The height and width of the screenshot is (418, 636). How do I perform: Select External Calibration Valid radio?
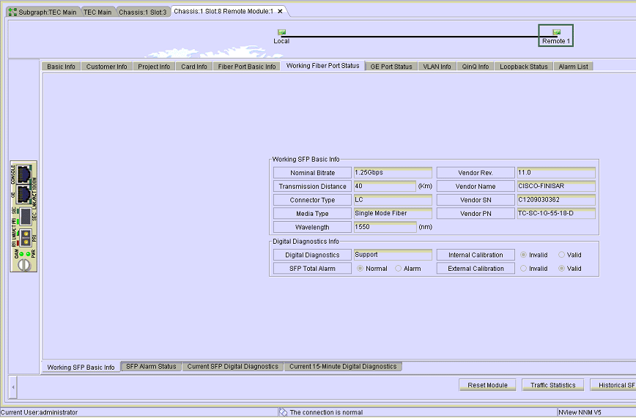(561, 269)
